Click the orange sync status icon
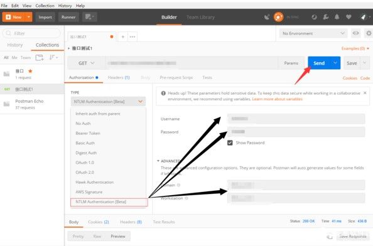This screenshot has width=373, height=246. [278, 17]
